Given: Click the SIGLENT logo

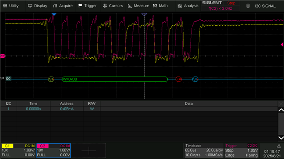Looking at the screenshot, I should (x=212, y=3).
